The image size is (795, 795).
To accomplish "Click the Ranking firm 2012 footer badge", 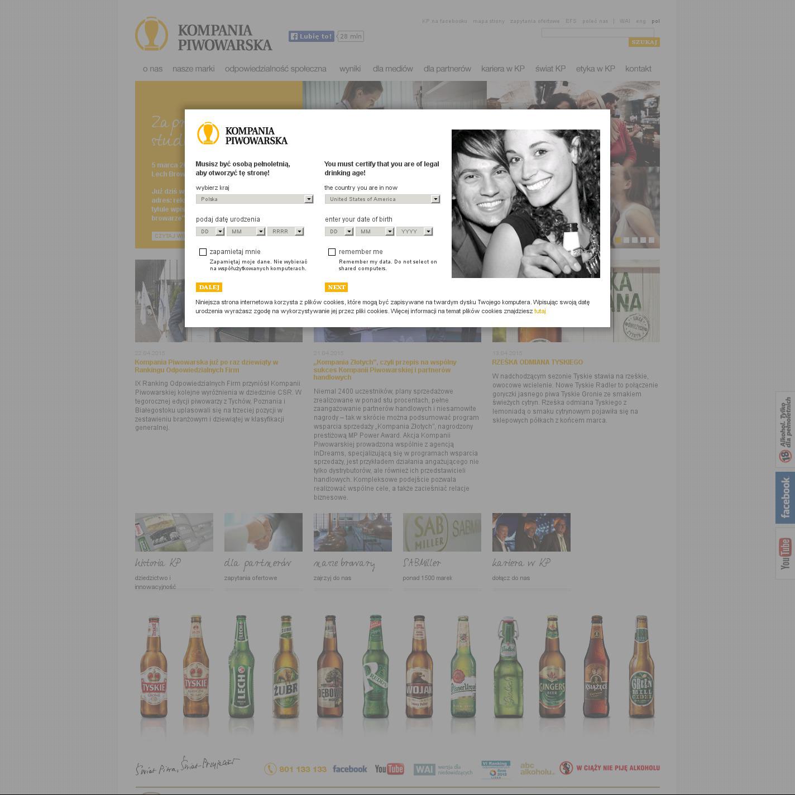I will [496, 769].
